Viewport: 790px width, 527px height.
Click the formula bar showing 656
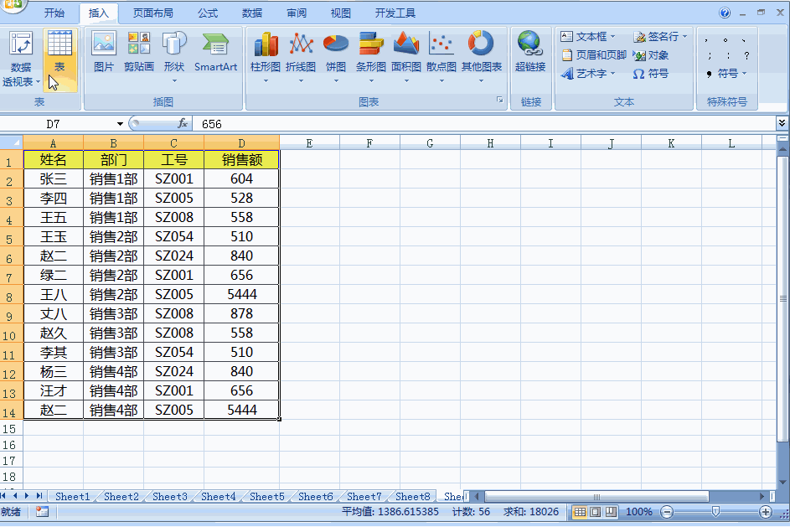483,124
